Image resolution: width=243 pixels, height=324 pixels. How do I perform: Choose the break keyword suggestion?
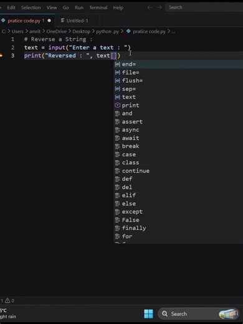point(178,146)
